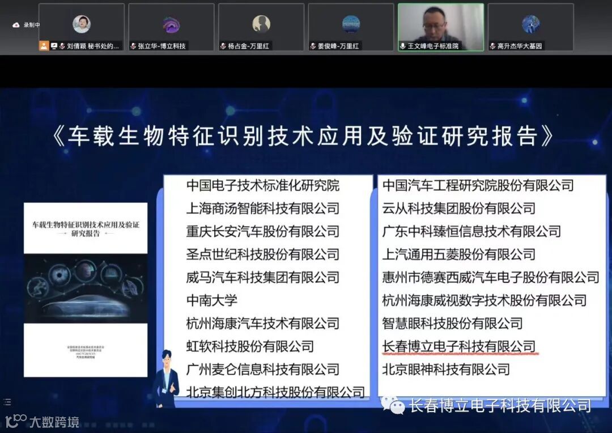Click the text 广州麦仑信息科技有限公司
Image resolution: width=612 pixels, height=433 pixels.
[x=263, y=370]
